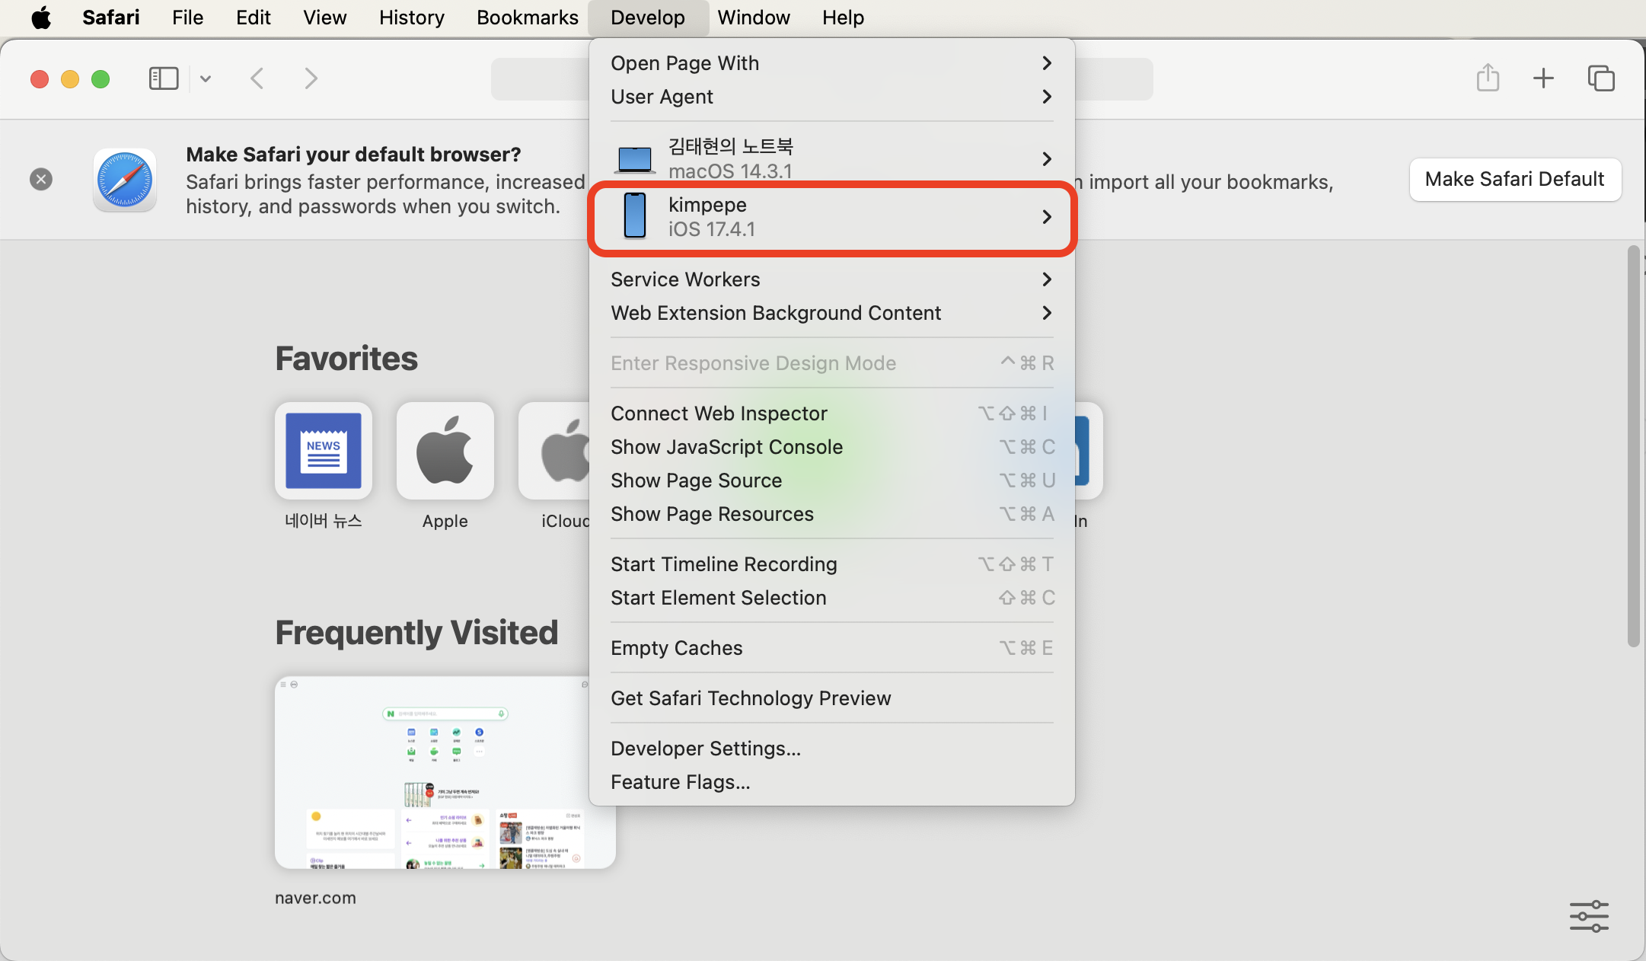Click the sidebar toggle icon

point(163,78)
